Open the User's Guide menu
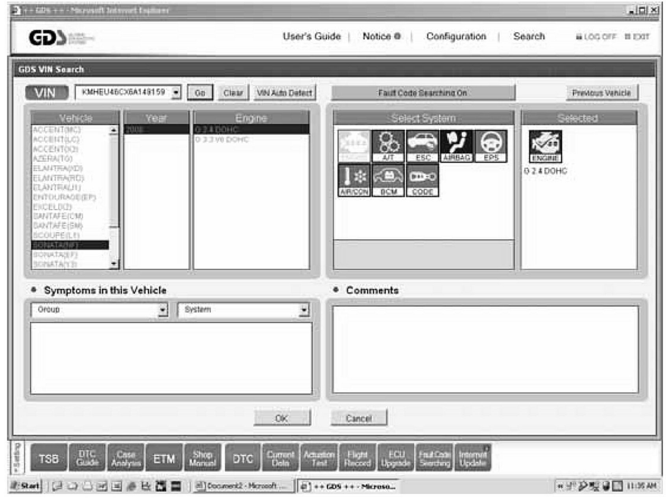The width and height of the screenshot is (666, 501). [x=312, y=37]
